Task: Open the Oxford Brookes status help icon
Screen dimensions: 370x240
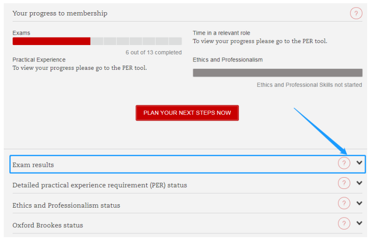Action: (x=344, y=223)
